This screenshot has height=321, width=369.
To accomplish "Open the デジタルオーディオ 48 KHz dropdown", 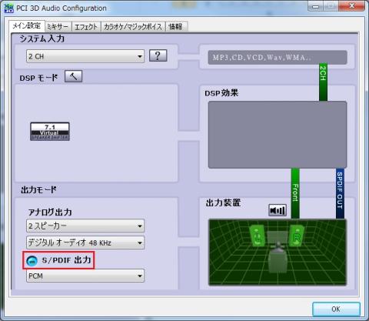I will pyautogui.click(x=85, y=242).
